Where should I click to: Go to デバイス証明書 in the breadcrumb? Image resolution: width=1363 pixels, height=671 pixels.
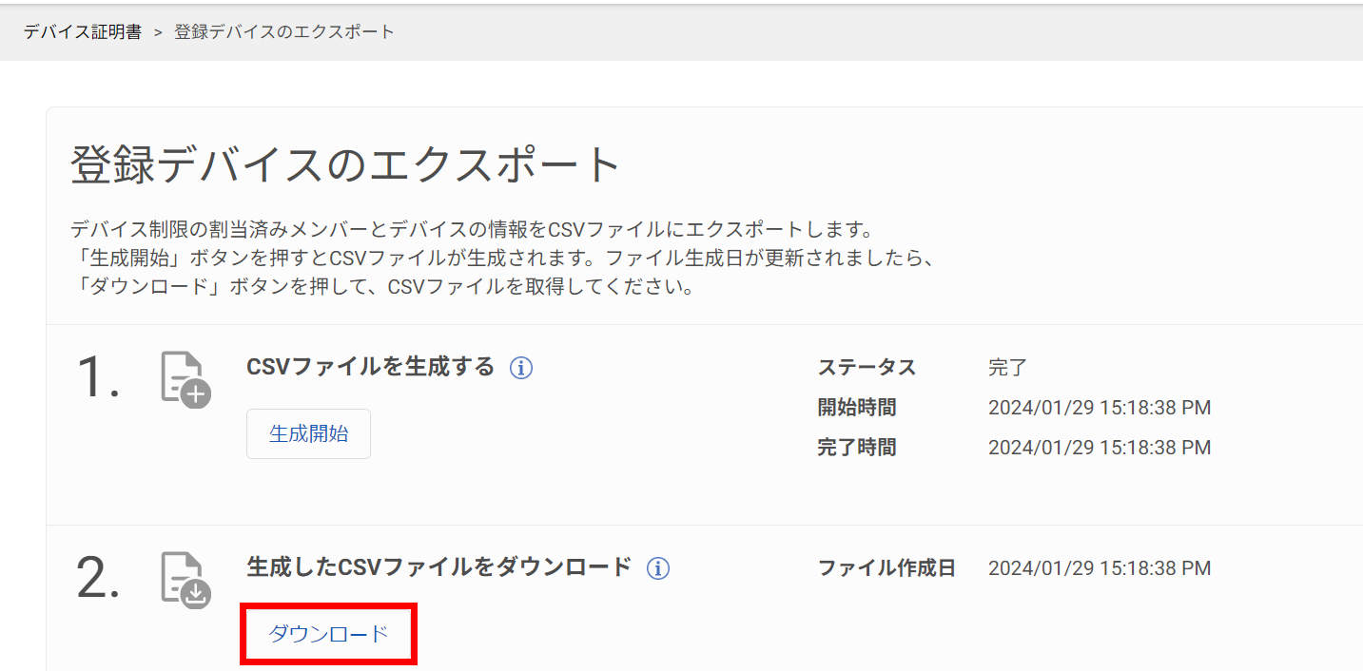[83, 31]
